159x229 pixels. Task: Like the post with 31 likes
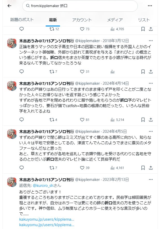tap(82, 71)
